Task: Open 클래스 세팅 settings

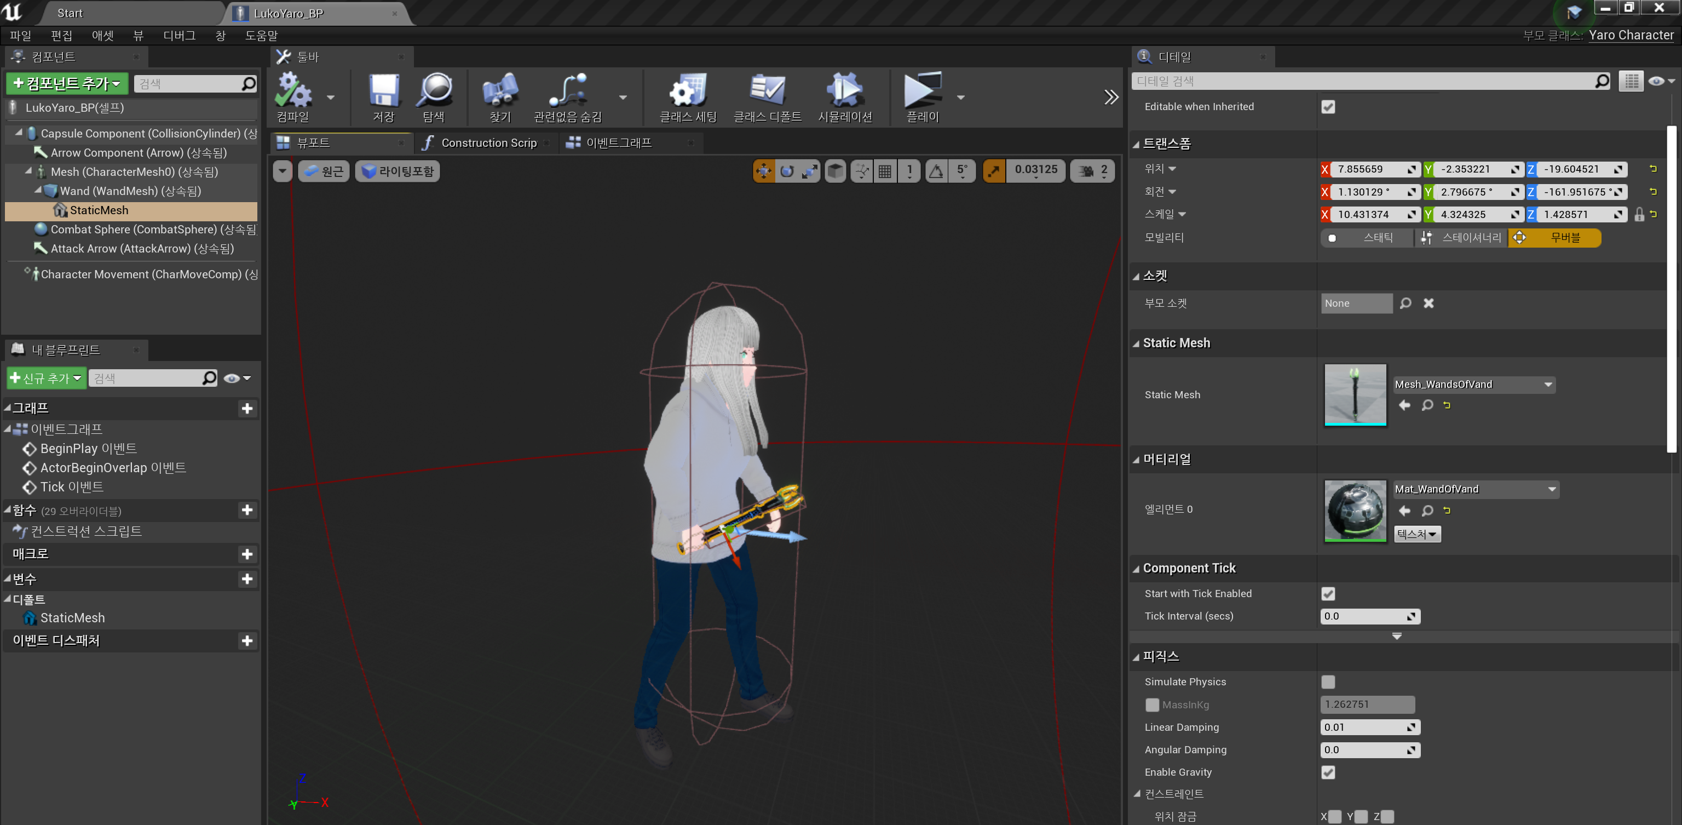Action: [689, 96]
